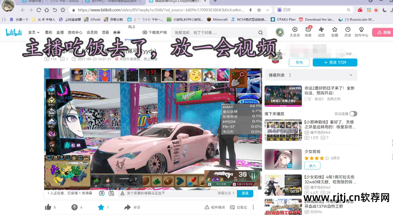Open the danmaku settings icon
The image size is (393, 215).
(x=111, y=193)
